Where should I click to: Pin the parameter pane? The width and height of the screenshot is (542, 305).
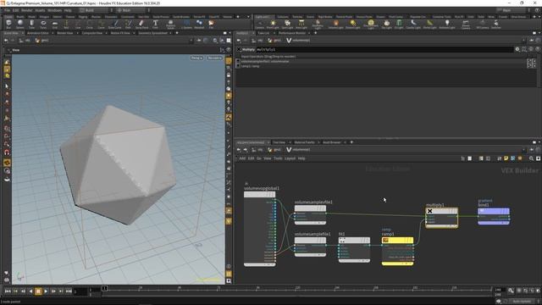pos(531,41)
